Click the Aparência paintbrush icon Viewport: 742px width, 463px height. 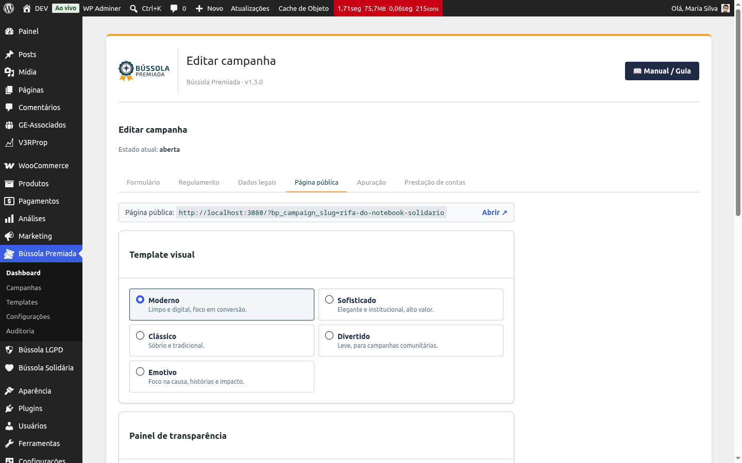click(9, 391)
